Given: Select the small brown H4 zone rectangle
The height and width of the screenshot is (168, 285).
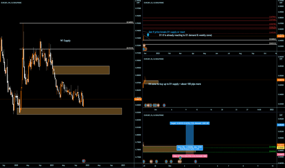Looking at the screenshot, I should [x=151, y=82].
